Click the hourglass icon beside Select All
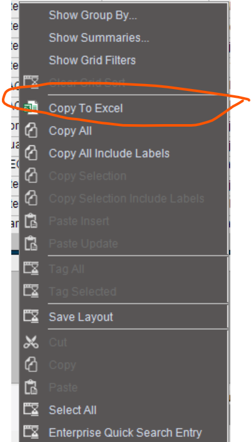This screenshot has height=442, width=251. [x=31, y=410]
